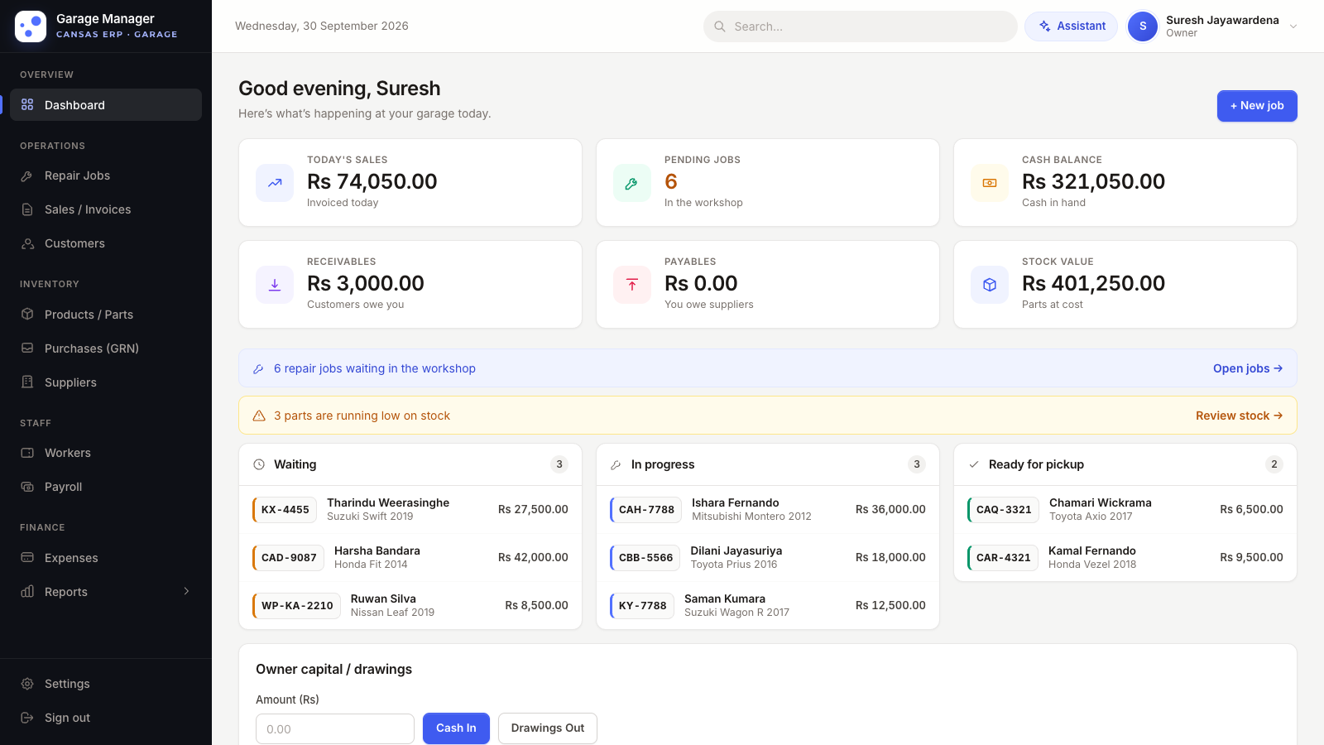Go to Expenses in Finance section
This screenshot has height=745, width=1324.
(106, 558)
